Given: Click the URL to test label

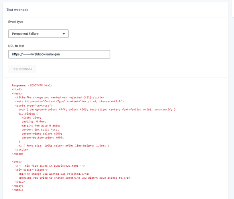Looking at the screenshot, I should [x=16, y=46].
